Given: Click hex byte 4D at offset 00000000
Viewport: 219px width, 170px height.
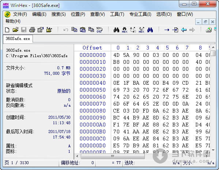Looking at the screenshot, I should (116, 55).
